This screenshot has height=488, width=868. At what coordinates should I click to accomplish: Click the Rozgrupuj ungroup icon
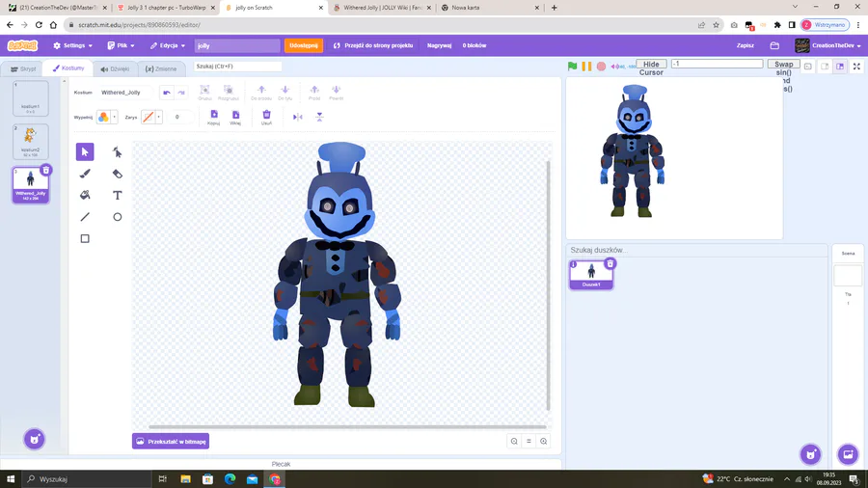pos(228,92)
